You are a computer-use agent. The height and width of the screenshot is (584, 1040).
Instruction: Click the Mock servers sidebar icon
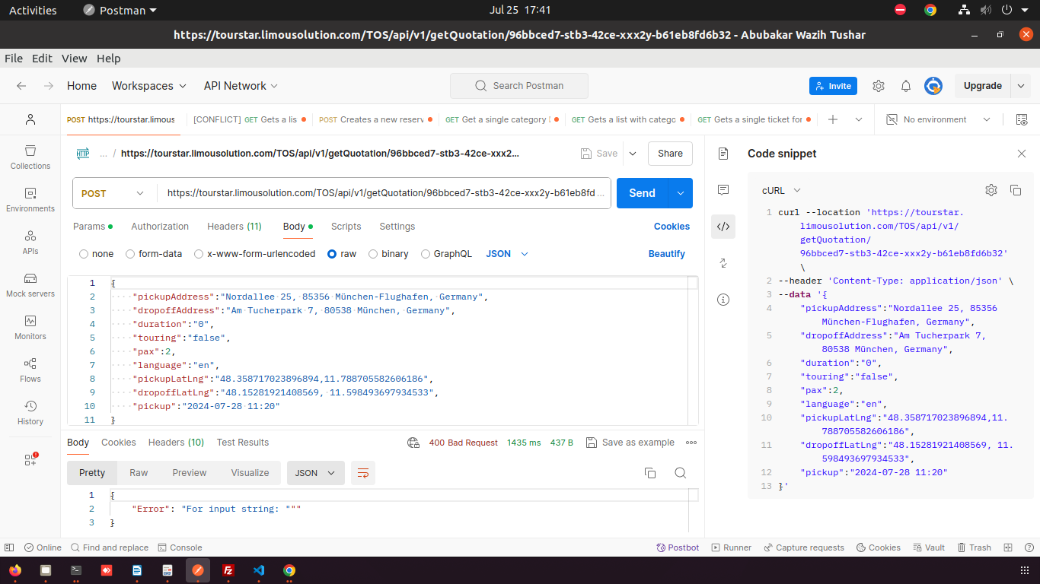(30, 284)
